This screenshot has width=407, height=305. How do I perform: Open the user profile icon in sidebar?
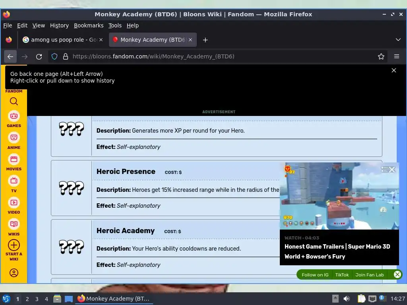click(14, 273)
